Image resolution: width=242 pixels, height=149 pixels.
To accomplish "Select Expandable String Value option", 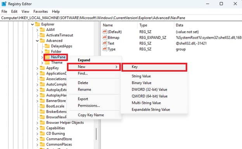I will pyautogui.click(x=154, y=110).
